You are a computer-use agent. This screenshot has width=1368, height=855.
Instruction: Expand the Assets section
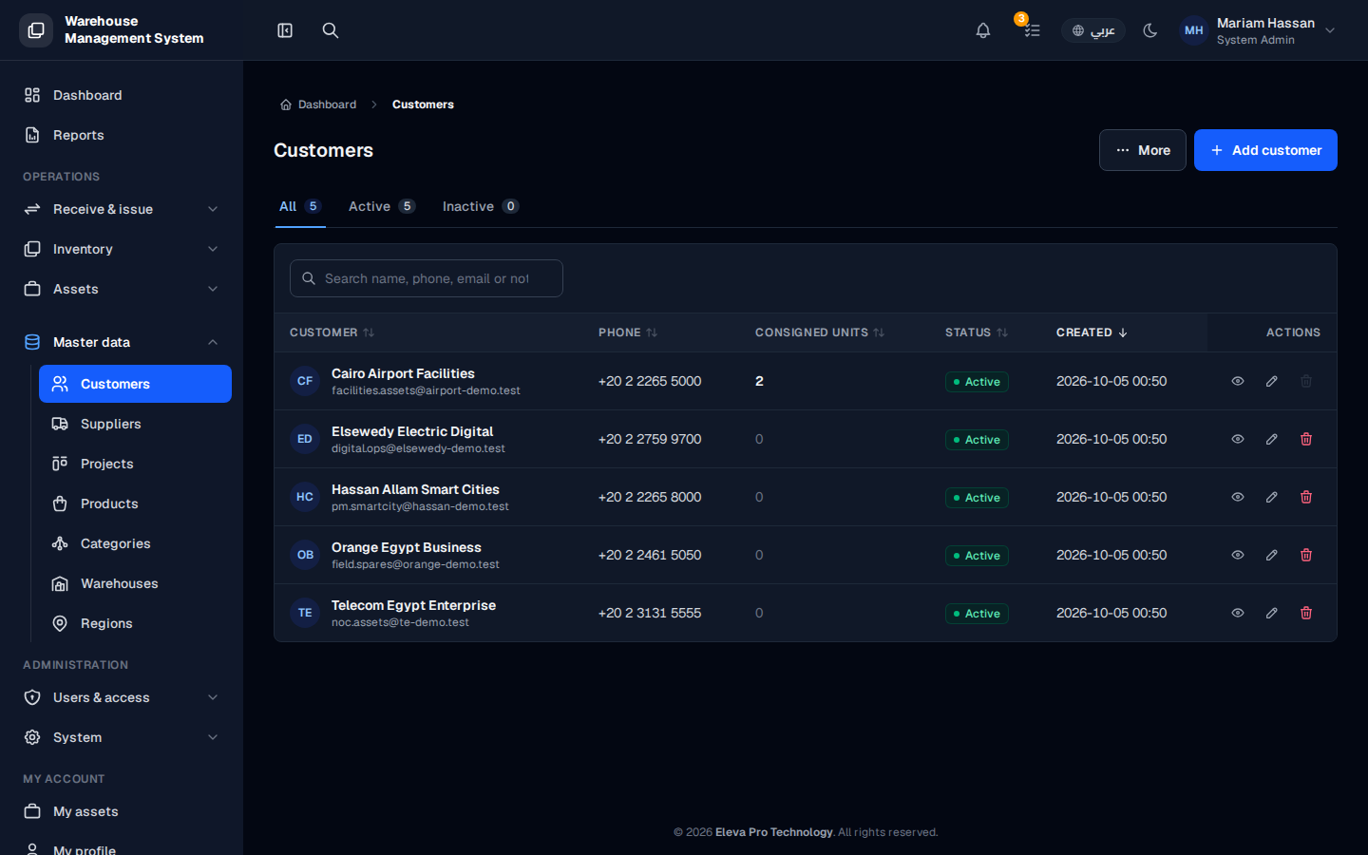[x=122, y=289]
